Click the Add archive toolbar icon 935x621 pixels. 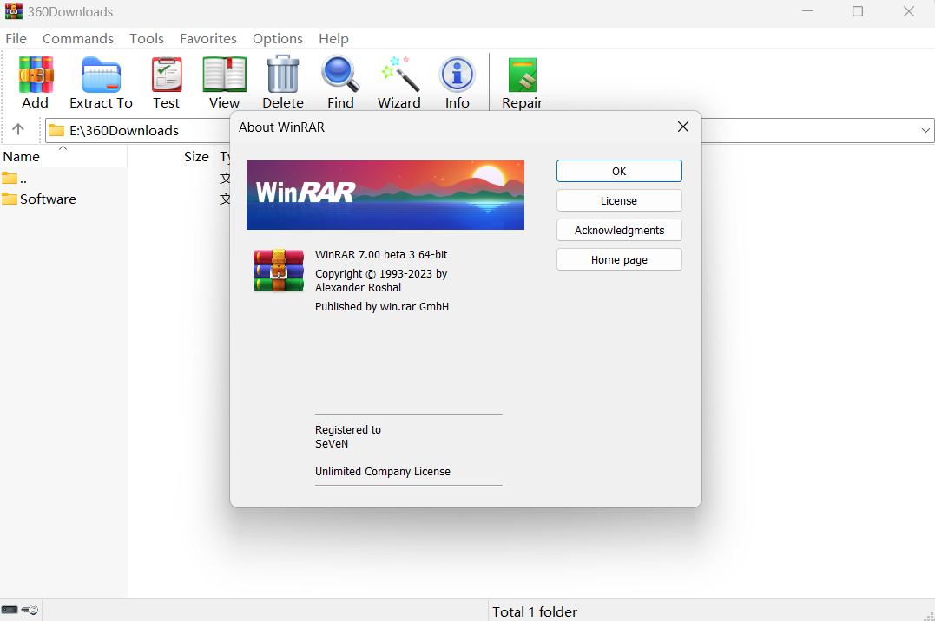[36, 75]
